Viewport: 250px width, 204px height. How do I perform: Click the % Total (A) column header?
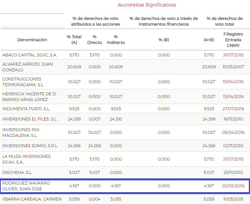[74, 40]
